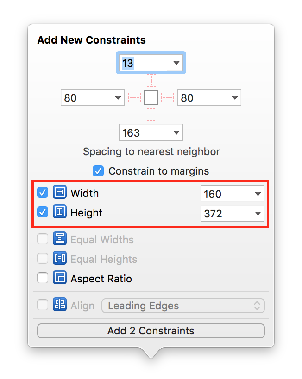This screenshot has height=379, width=302.
Task: Click the bottom spacing field showing 163
Action: coord(151,132)
